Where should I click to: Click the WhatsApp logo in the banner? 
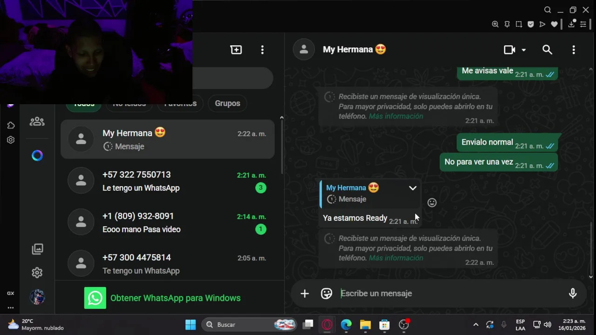(x=95, y=298)
